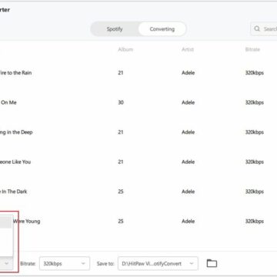Screen dimensions: 277x277
Task: Select the 'Fire to the Rain' song title
Action: tap(15, 73)
